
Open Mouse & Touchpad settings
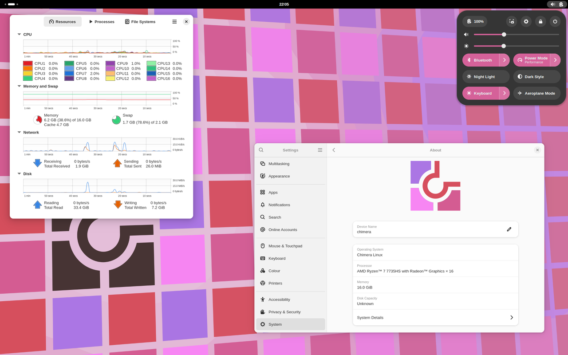[x=291, y=246]
